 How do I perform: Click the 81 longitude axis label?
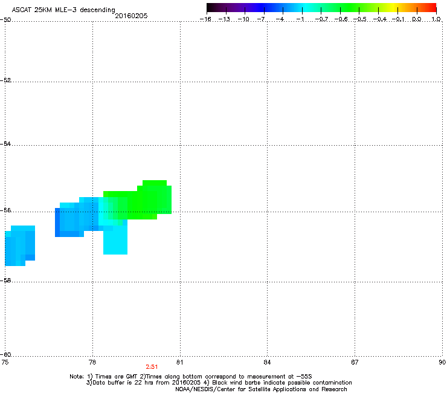tap(179, 362)
